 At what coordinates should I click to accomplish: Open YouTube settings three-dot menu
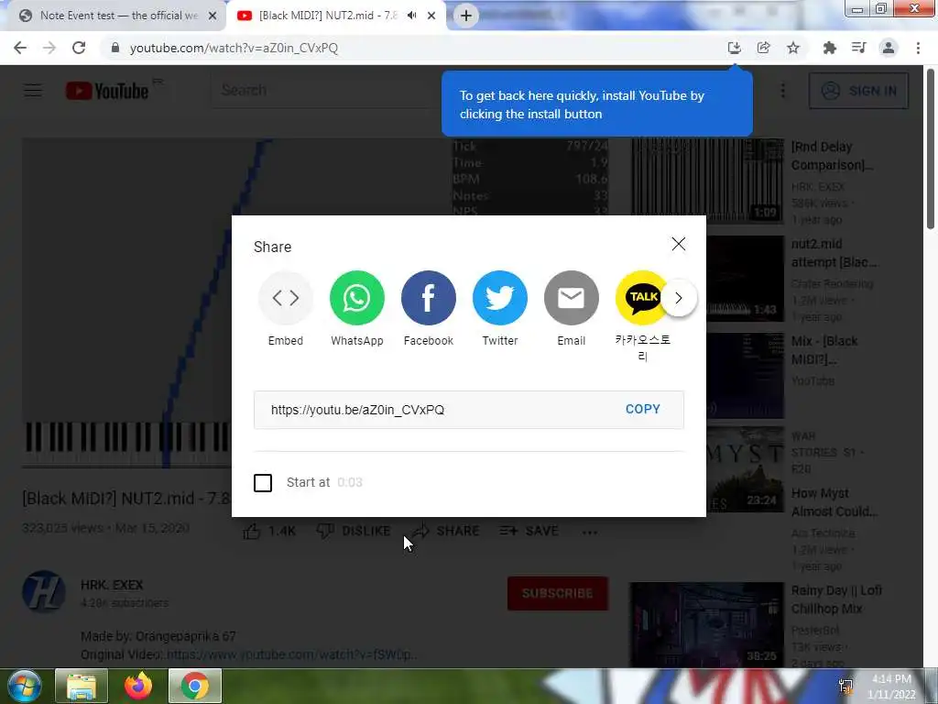(x=783, y=91)
